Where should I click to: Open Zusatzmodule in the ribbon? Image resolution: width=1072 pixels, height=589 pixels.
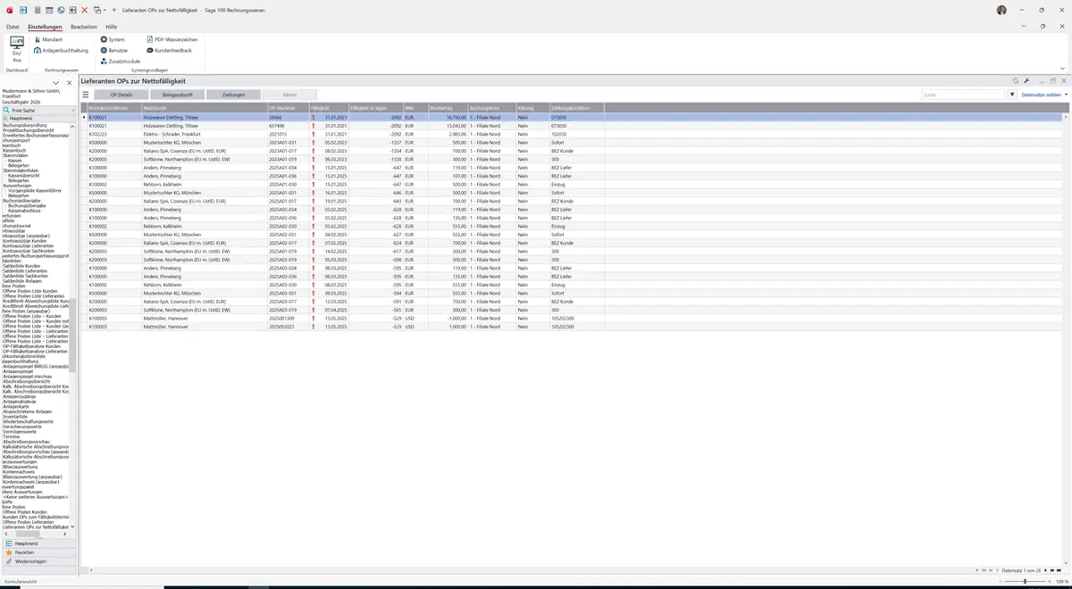point(120,61)
